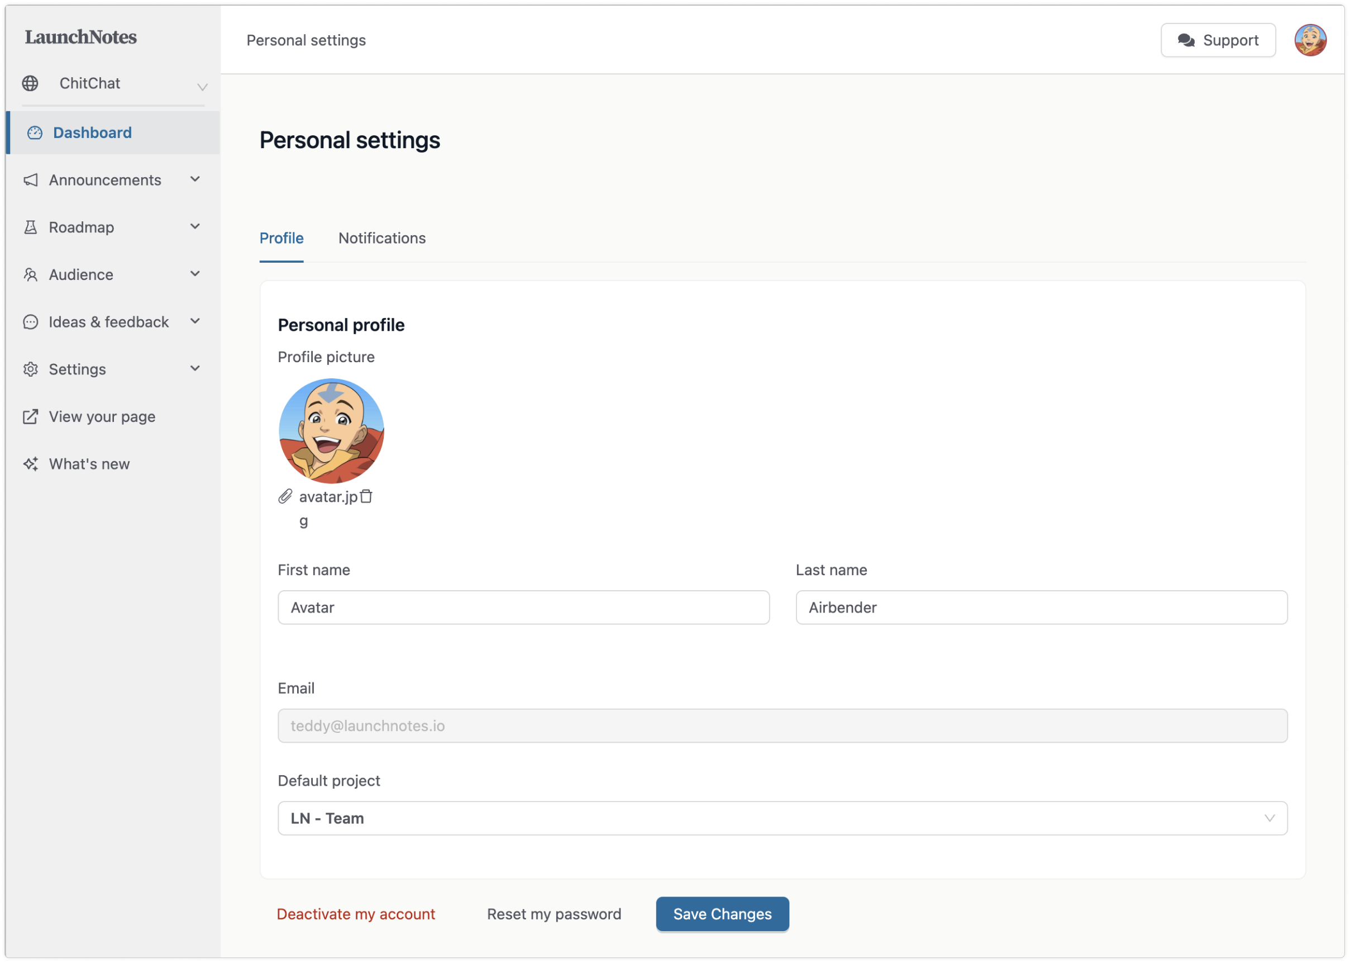
Task: Click the Default project dropdown arrow
Action: point(1269,818)
